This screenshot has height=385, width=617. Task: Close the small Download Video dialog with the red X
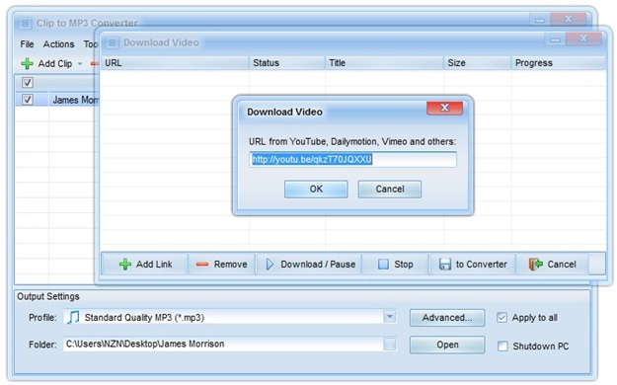click(x=444, y=108)
